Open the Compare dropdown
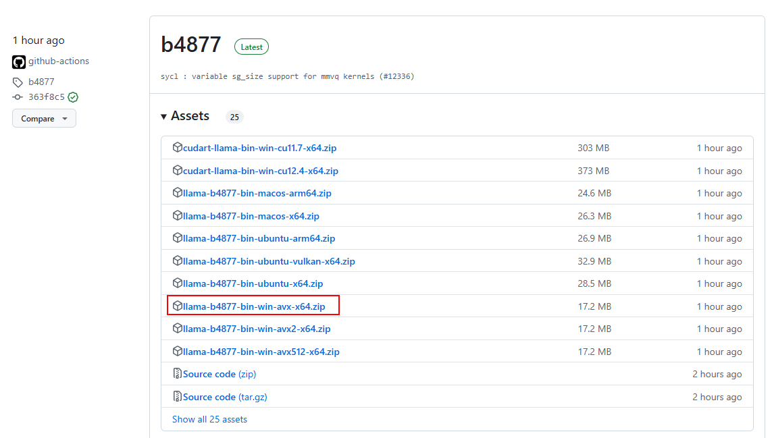Screen dimensions: 772x438 point(45,119)
